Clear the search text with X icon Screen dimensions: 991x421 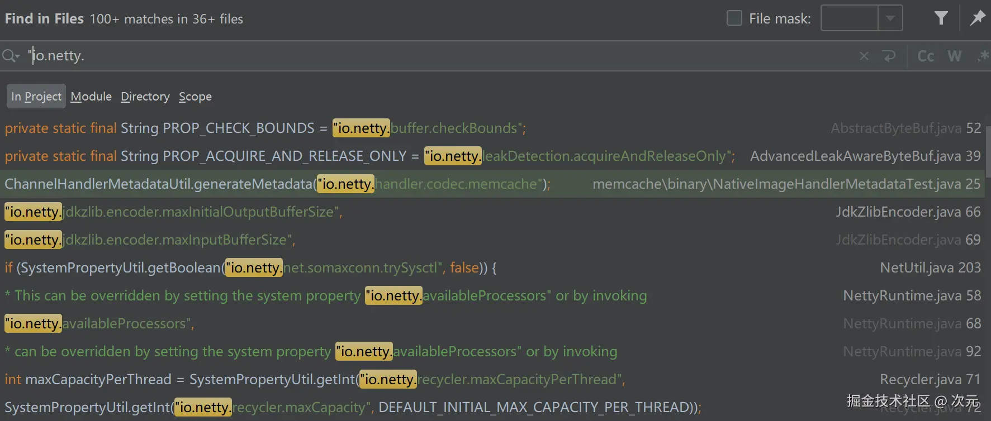coord(864,56)
